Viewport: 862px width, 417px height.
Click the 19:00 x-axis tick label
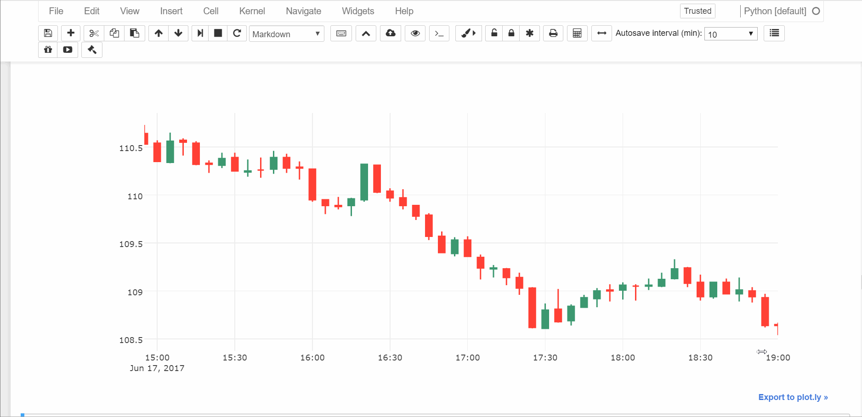click(x=778, y=357)
